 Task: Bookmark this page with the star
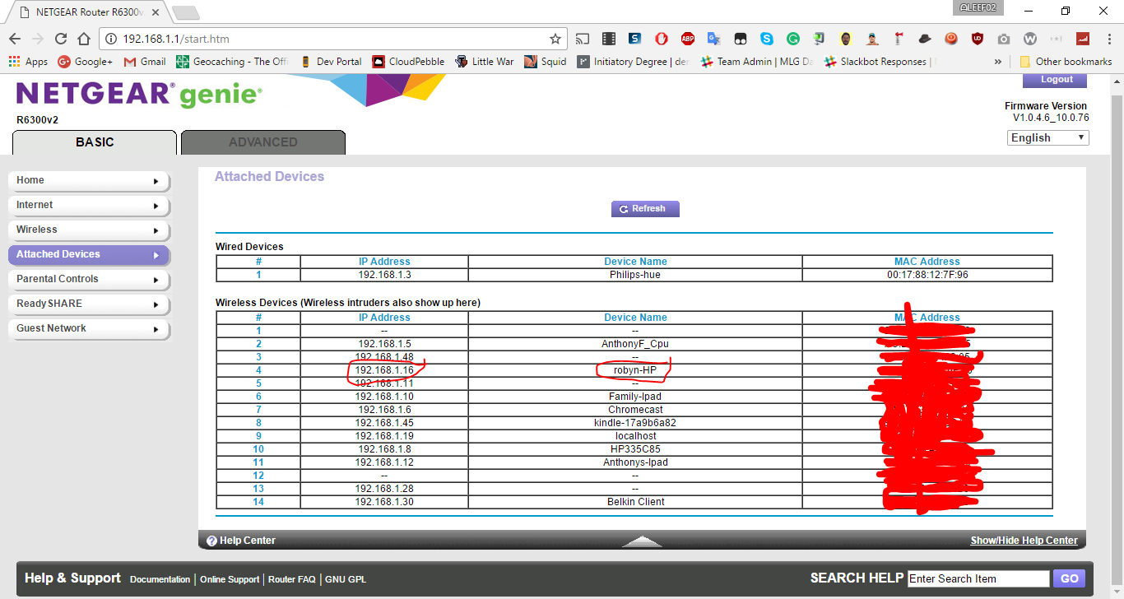point(555,39)
